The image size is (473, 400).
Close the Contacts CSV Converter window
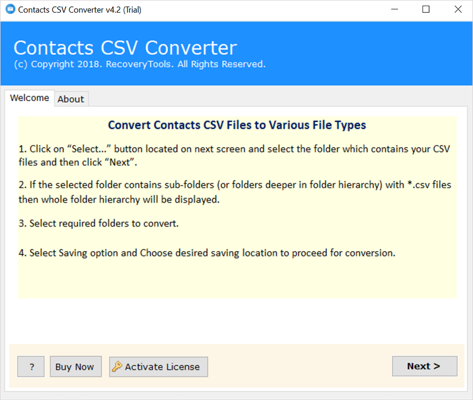(458, 9)
